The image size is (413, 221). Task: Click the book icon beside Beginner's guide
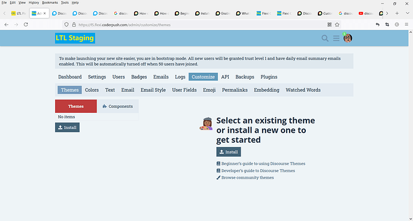pyautogui.click(x=218, y=164)
